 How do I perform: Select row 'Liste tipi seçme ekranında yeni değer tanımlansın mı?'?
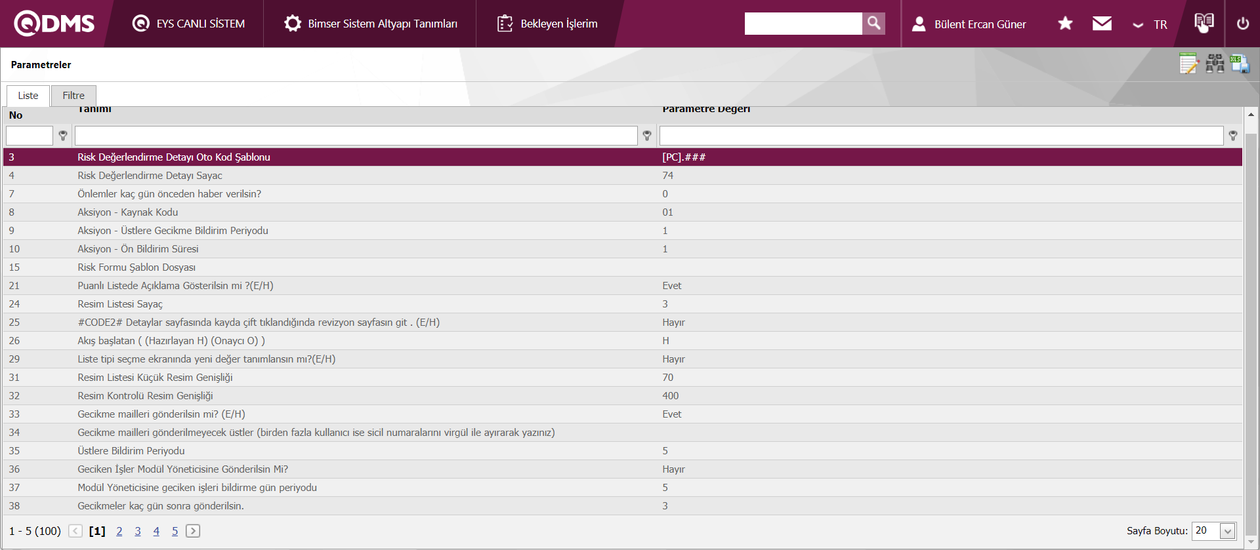click(623, 359)
